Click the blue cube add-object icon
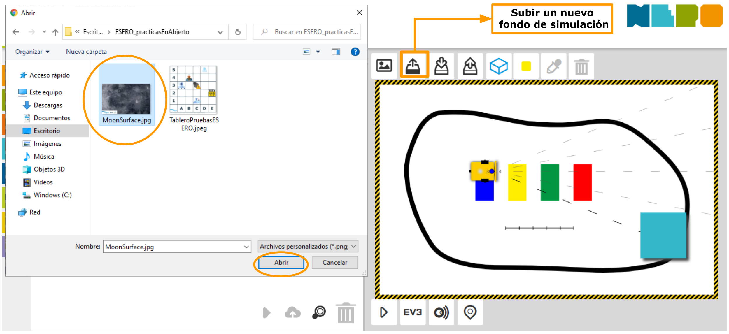This screenshot has height=334, width=729. pos(499,66)
